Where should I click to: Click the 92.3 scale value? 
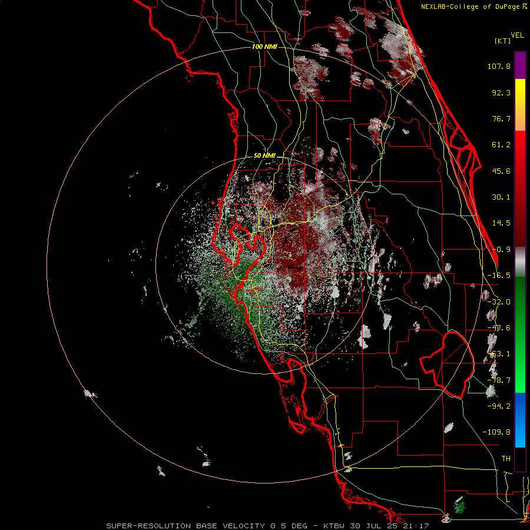tap(501, 92)
